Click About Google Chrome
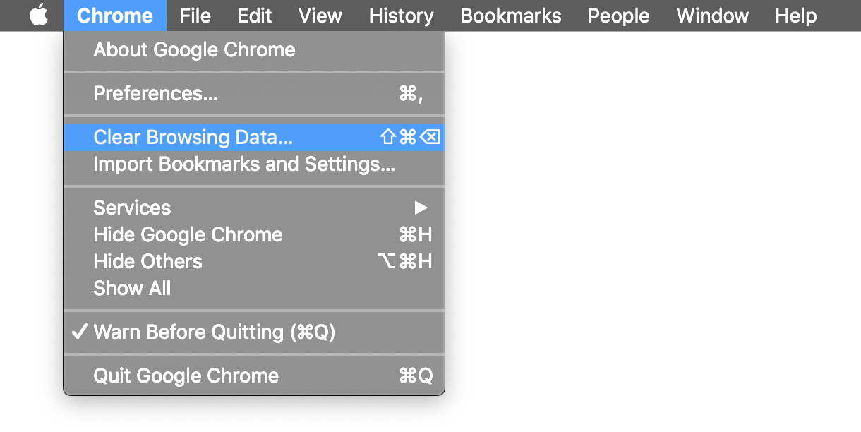 [x=193, y=49]
